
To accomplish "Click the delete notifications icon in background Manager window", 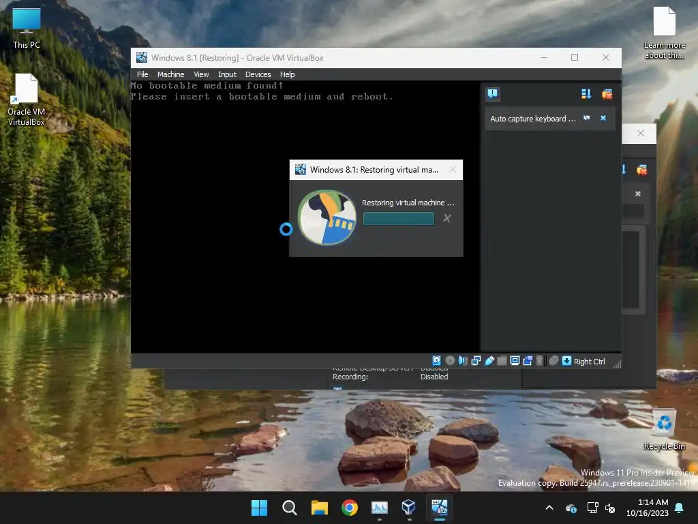I will click(x=641, y=170).
